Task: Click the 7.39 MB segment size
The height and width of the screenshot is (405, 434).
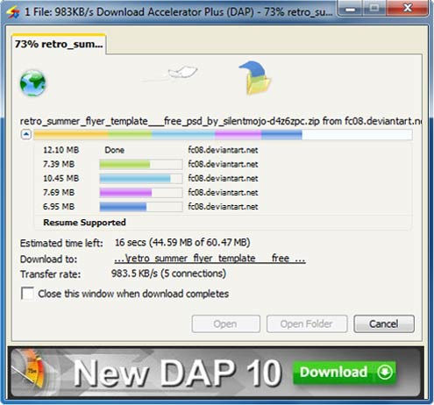Action: point(59,164)
